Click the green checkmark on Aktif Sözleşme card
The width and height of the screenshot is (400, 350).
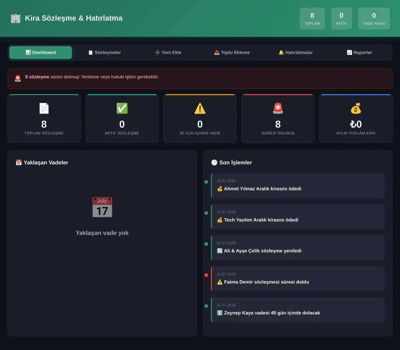122,108
